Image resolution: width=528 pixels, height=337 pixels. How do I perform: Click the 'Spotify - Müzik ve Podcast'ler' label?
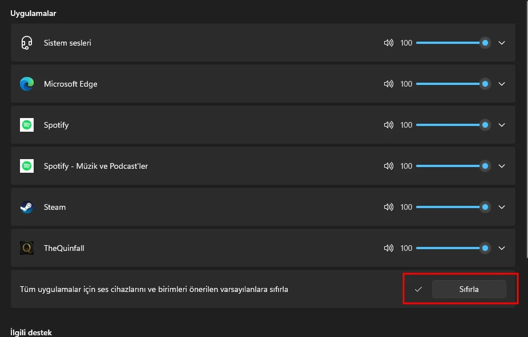point(96,166)
